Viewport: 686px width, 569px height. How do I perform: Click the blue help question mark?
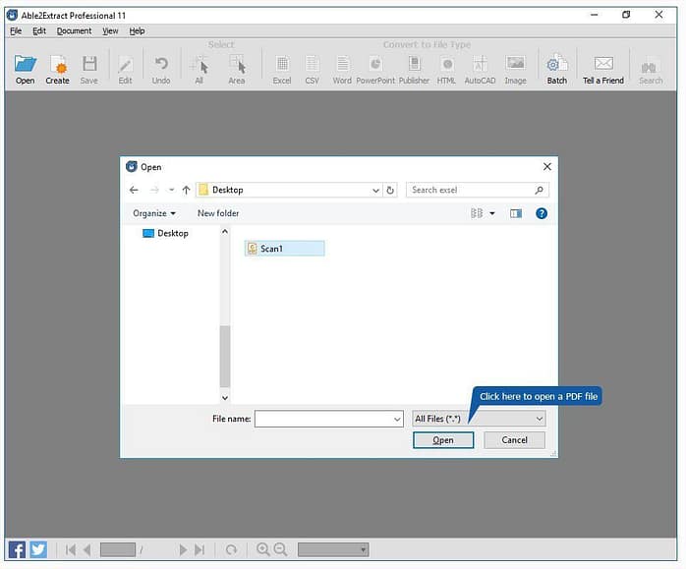point(542,213)
